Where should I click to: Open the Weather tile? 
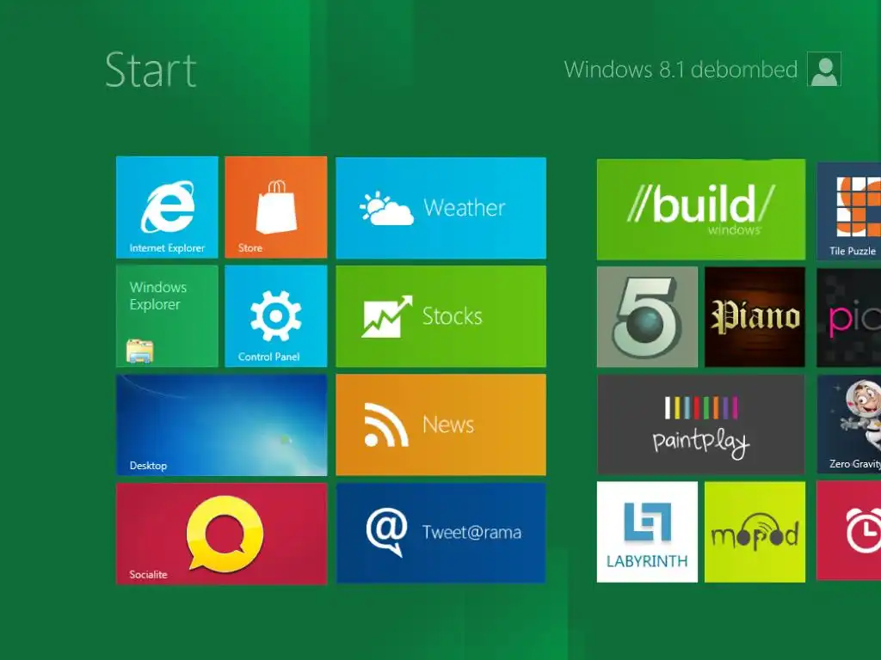[441, 208]
